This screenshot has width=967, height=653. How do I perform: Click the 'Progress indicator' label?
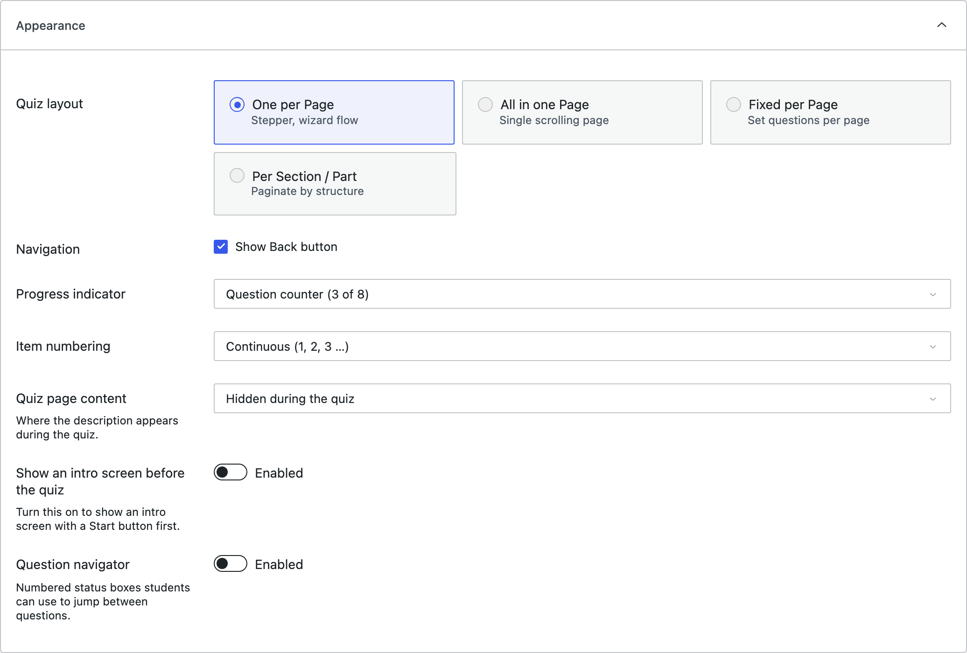(x=71, y=294)
